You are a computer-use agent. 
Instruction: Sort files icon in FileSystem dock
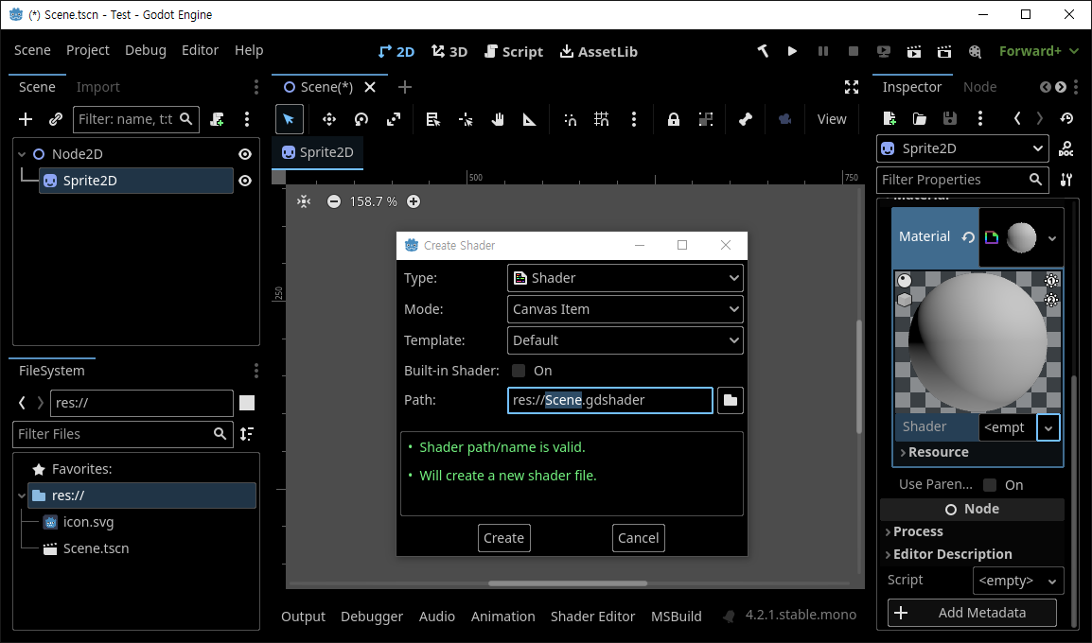[247, 433]
